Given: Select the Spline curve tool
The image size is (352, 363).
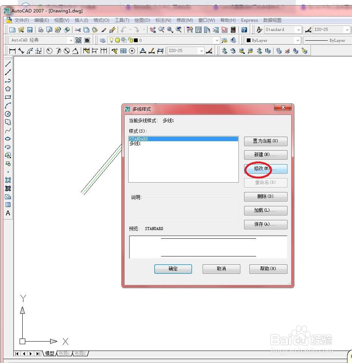Looking at the screenshot, I should click(8, 131).
